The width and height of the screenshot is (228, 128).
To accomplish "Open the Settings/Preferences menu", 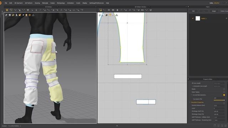I will (x=97, y=3).
